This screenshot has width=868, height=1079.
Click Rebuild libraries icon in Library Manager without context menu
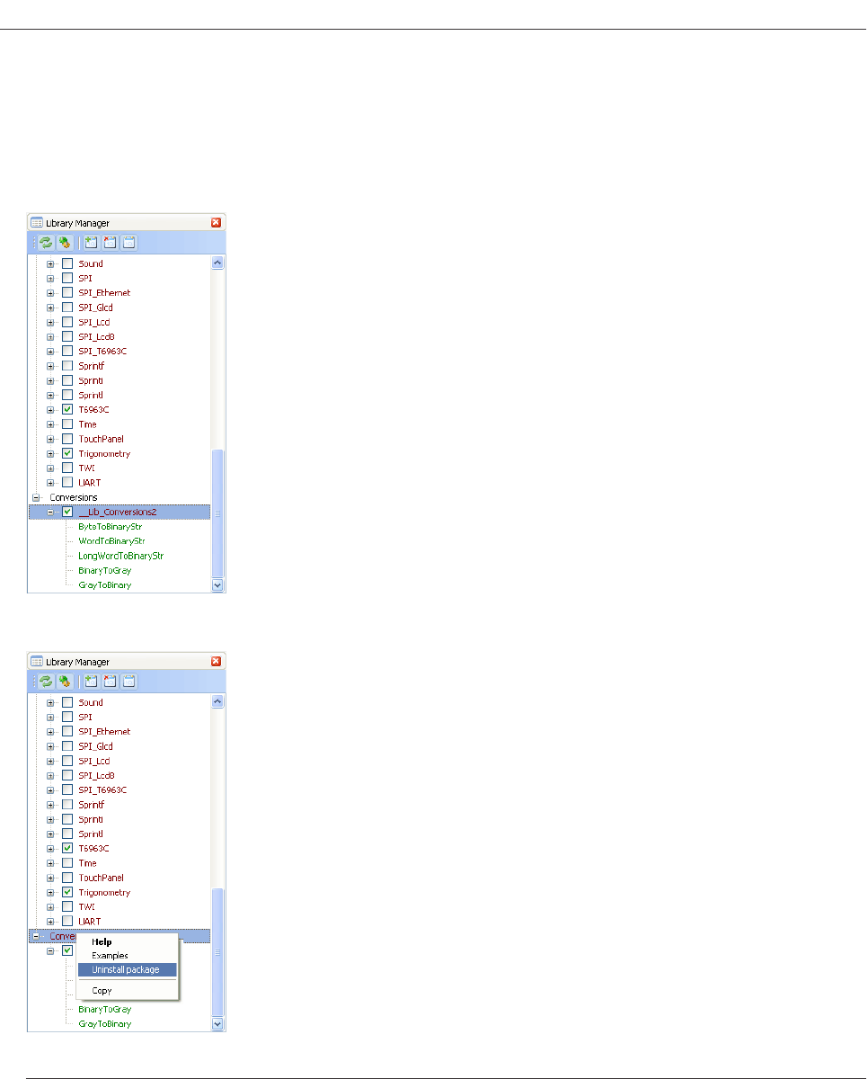click(64, 243)
